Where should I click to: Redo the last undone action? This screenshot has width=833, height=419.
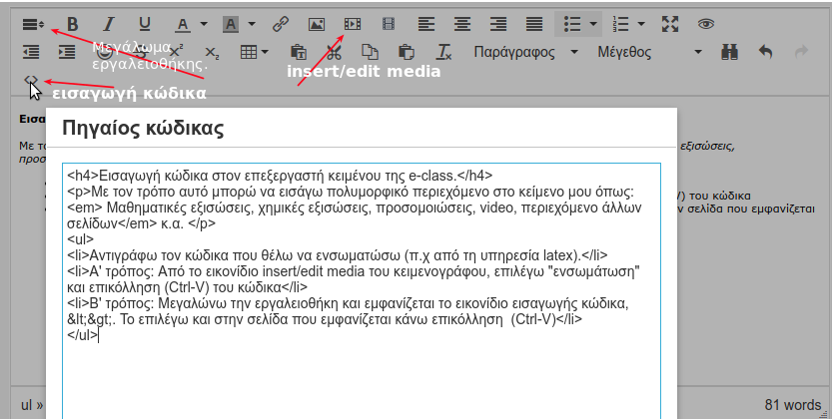pyautogui.click(x=802, y=52)
